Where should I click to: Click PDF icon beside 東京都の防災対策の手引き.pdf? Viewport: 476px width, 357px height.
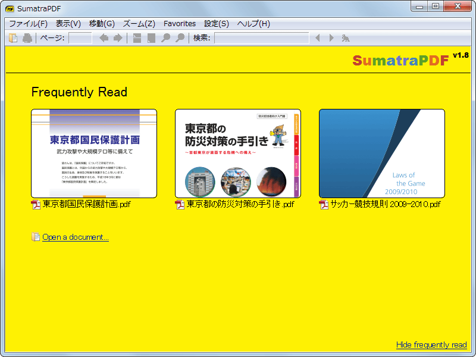point(180,205)
